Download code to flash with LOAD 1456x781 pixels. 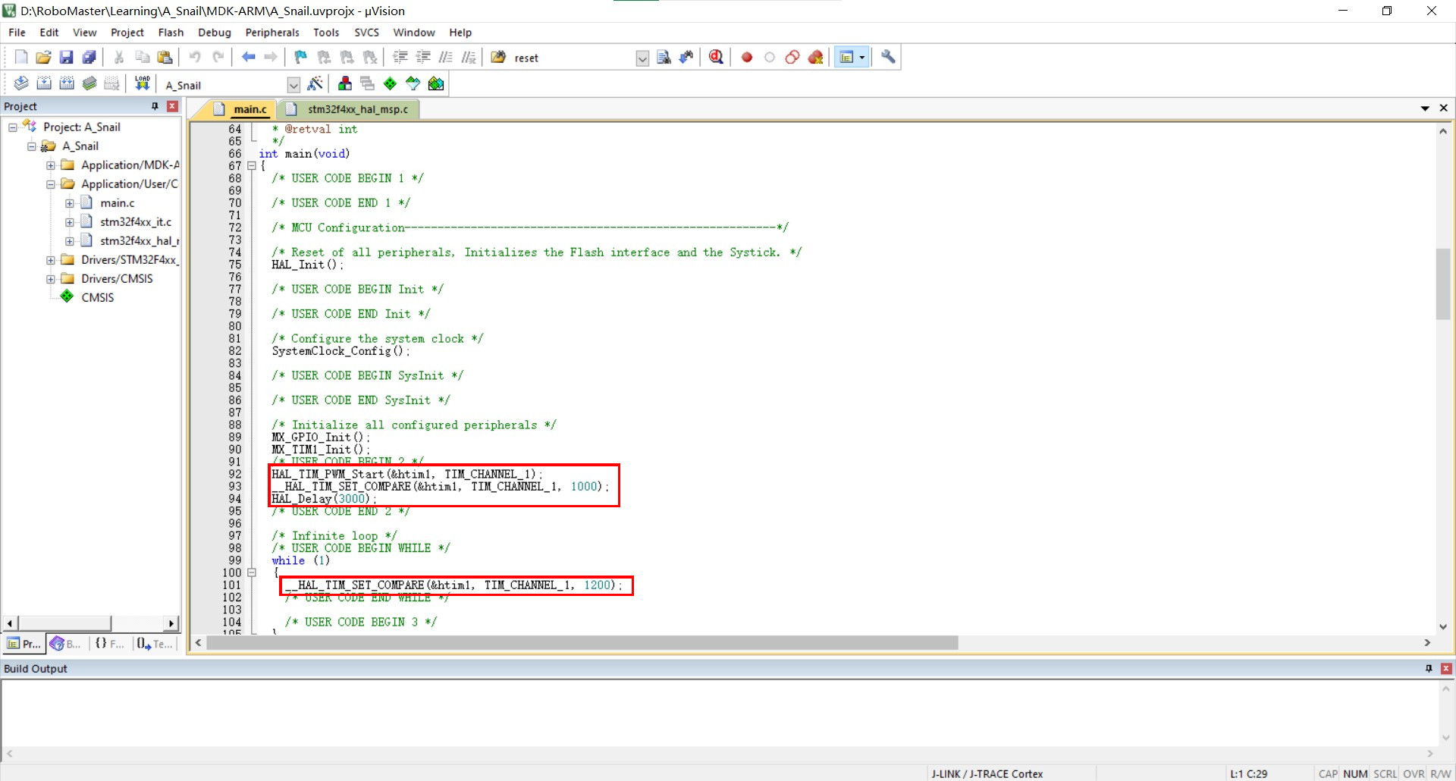(142, 83)
